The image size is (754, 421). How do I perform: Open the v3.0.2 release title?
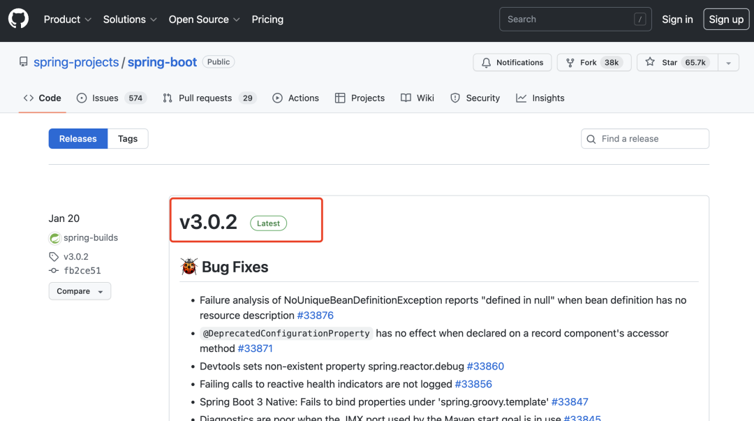coord(208,222)
